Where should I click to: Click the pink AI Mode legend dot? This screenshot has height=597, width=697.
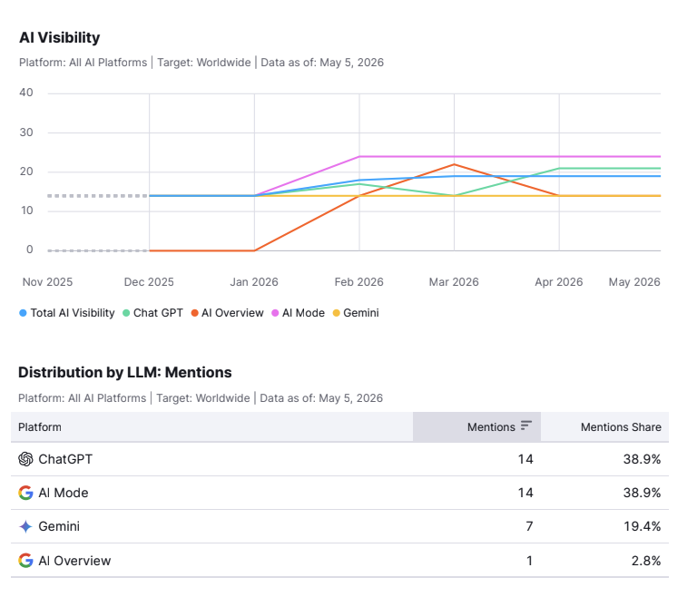tap(275, 313)
